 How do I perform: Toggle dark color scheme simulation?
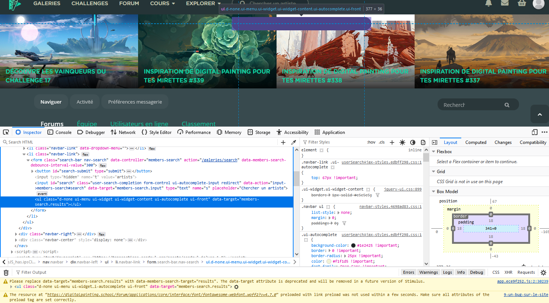pyautogui.click(x=413, y=142)
